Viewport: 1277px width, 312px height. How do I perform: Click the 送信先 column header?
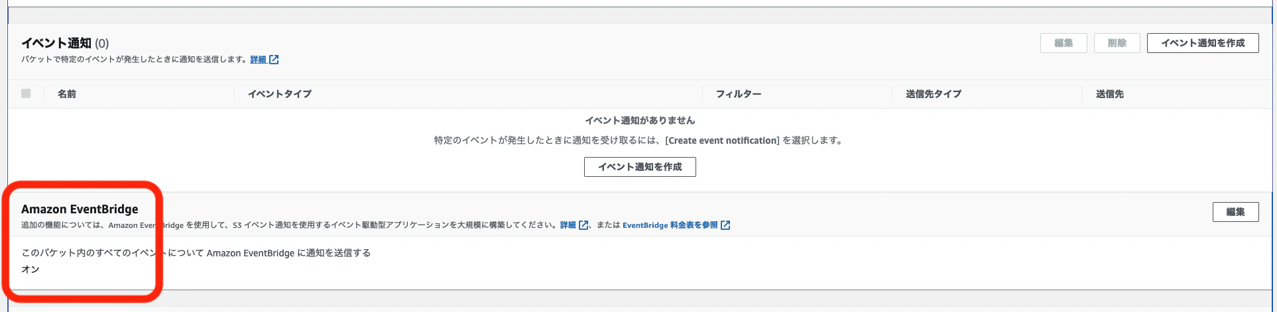pyautogui.click(x=1110, y=94)
